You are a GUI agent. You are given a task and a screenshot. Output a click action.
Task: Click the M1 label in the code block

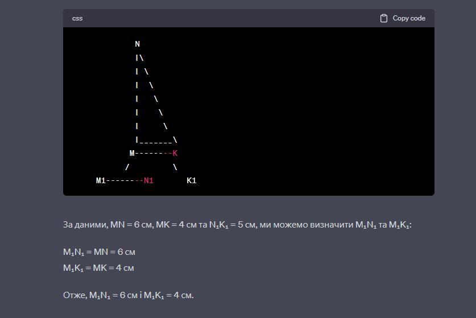tap(101, 181)
